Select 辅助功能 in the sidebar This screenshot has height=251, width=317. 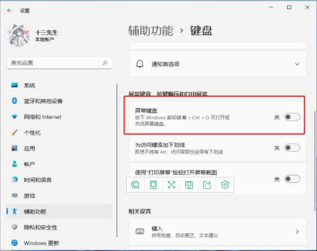click(x=60, y=212)
